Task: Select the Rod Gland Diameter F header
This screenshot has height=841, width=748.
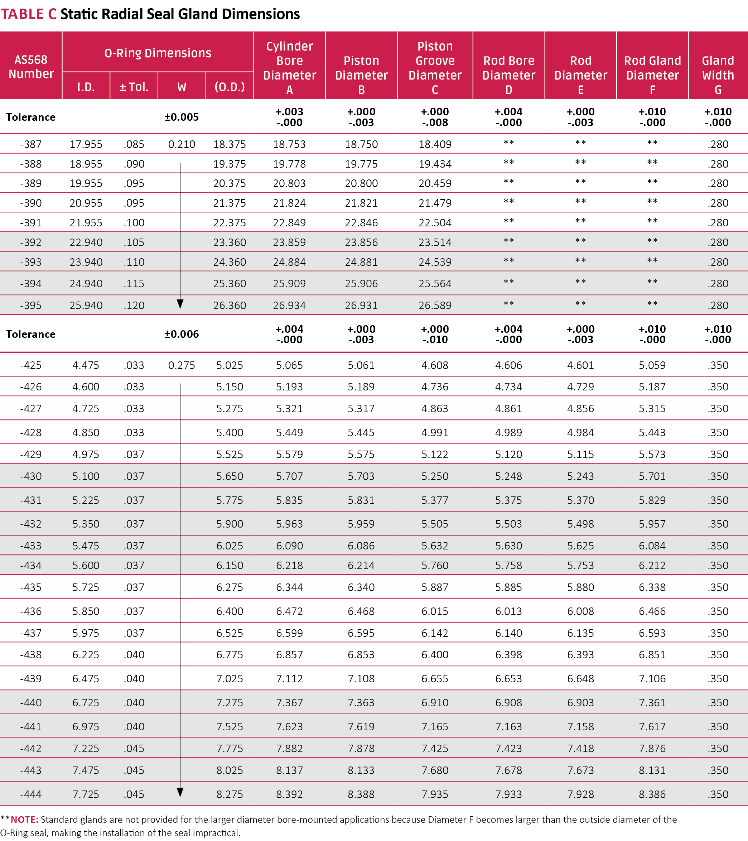Action: pos(652,75)
